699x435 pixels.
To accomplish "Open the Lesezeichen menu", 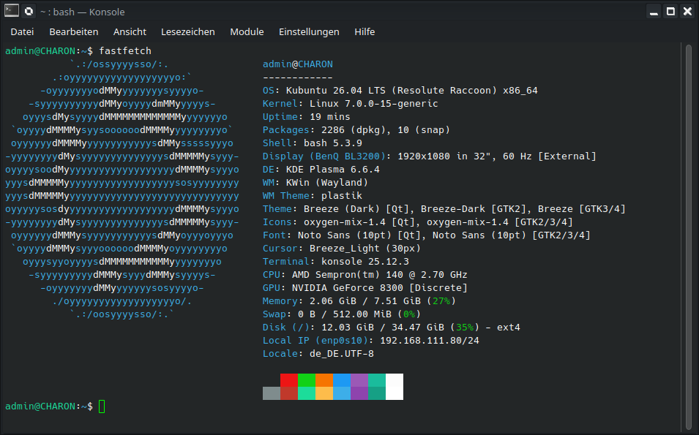I will [187, 32].
